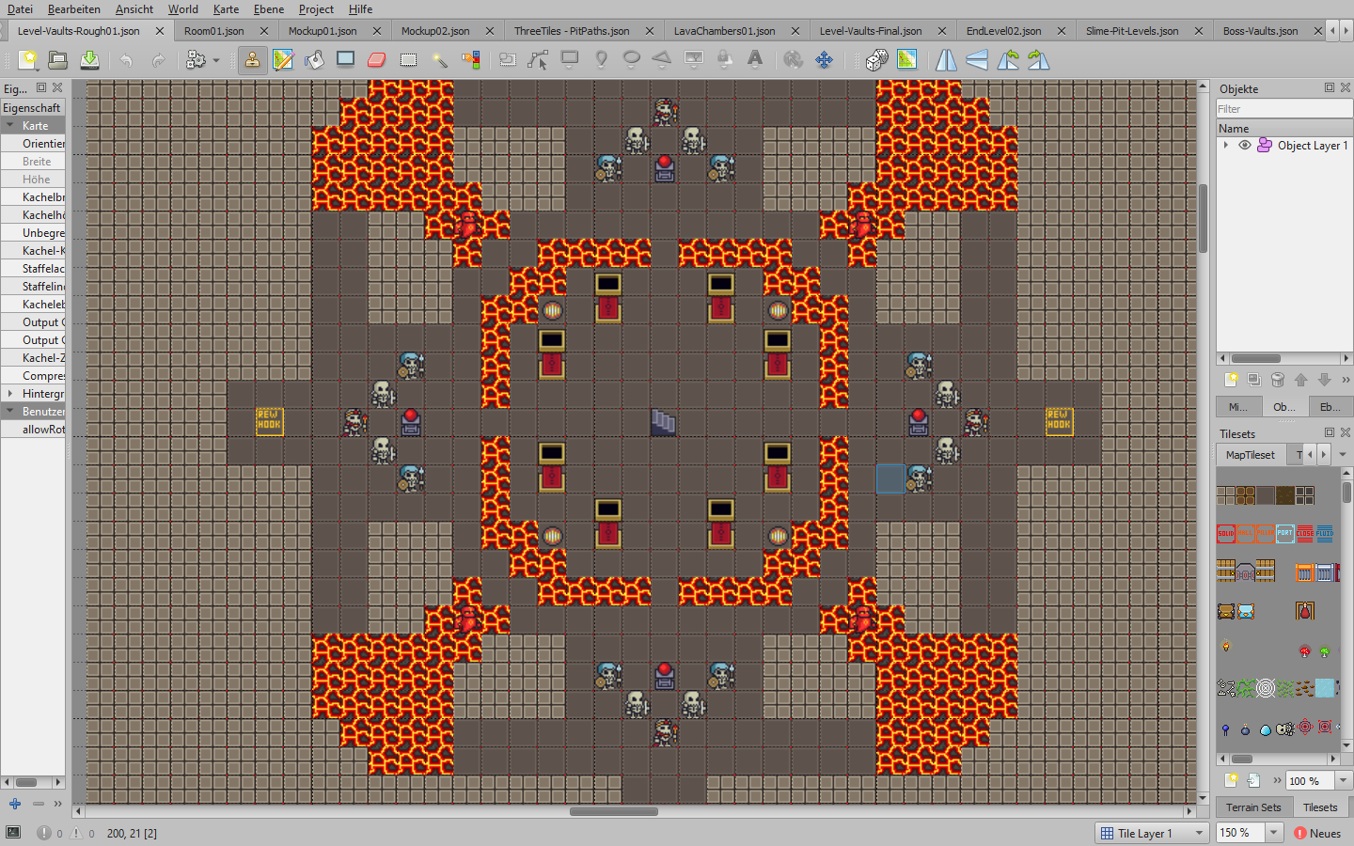Add a property with the plus button

click(15, 804)
